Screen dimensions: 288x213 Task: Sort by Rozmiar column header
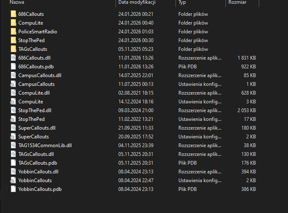237,3
